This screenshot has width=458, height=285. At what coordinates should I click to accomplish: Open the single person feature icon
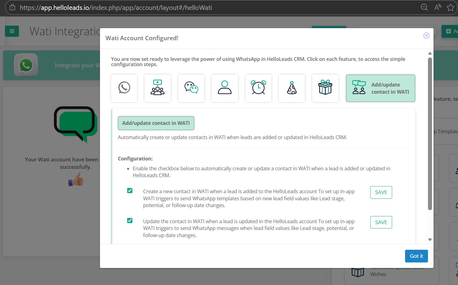[225, 88]
